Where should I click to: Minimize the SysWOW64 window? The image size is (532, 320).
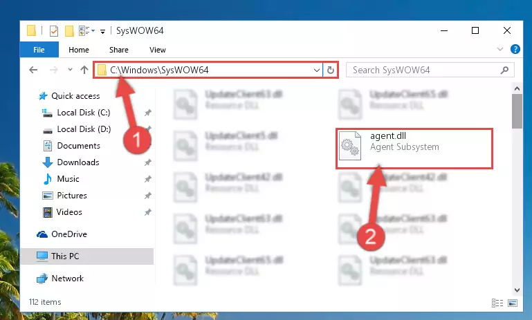(x=444, y=31)
